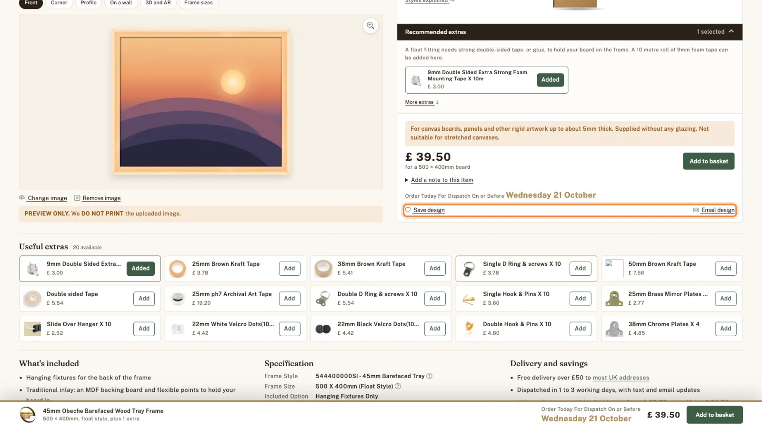Add 22mm Black Velcro Dots

click(x=435, y=328)
